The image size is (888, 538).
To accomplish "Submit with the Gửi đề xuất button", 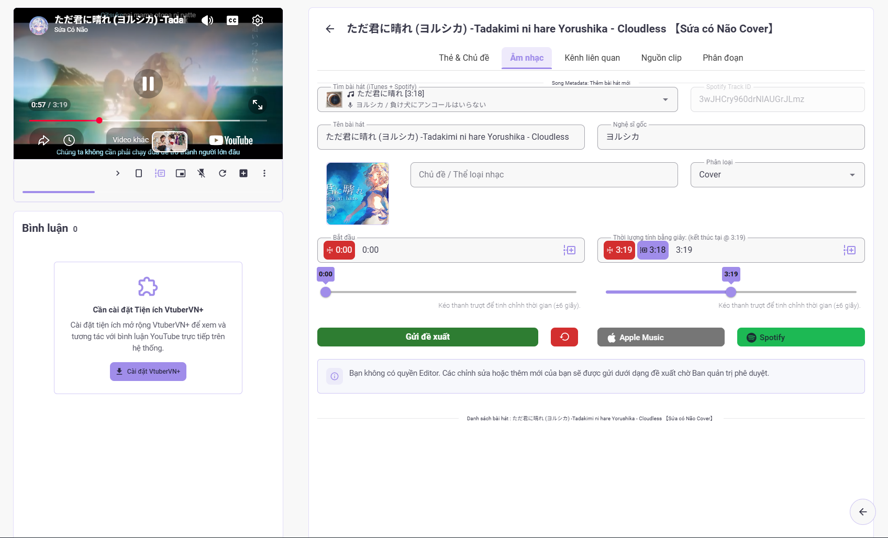I will click(x=428, y=337).
